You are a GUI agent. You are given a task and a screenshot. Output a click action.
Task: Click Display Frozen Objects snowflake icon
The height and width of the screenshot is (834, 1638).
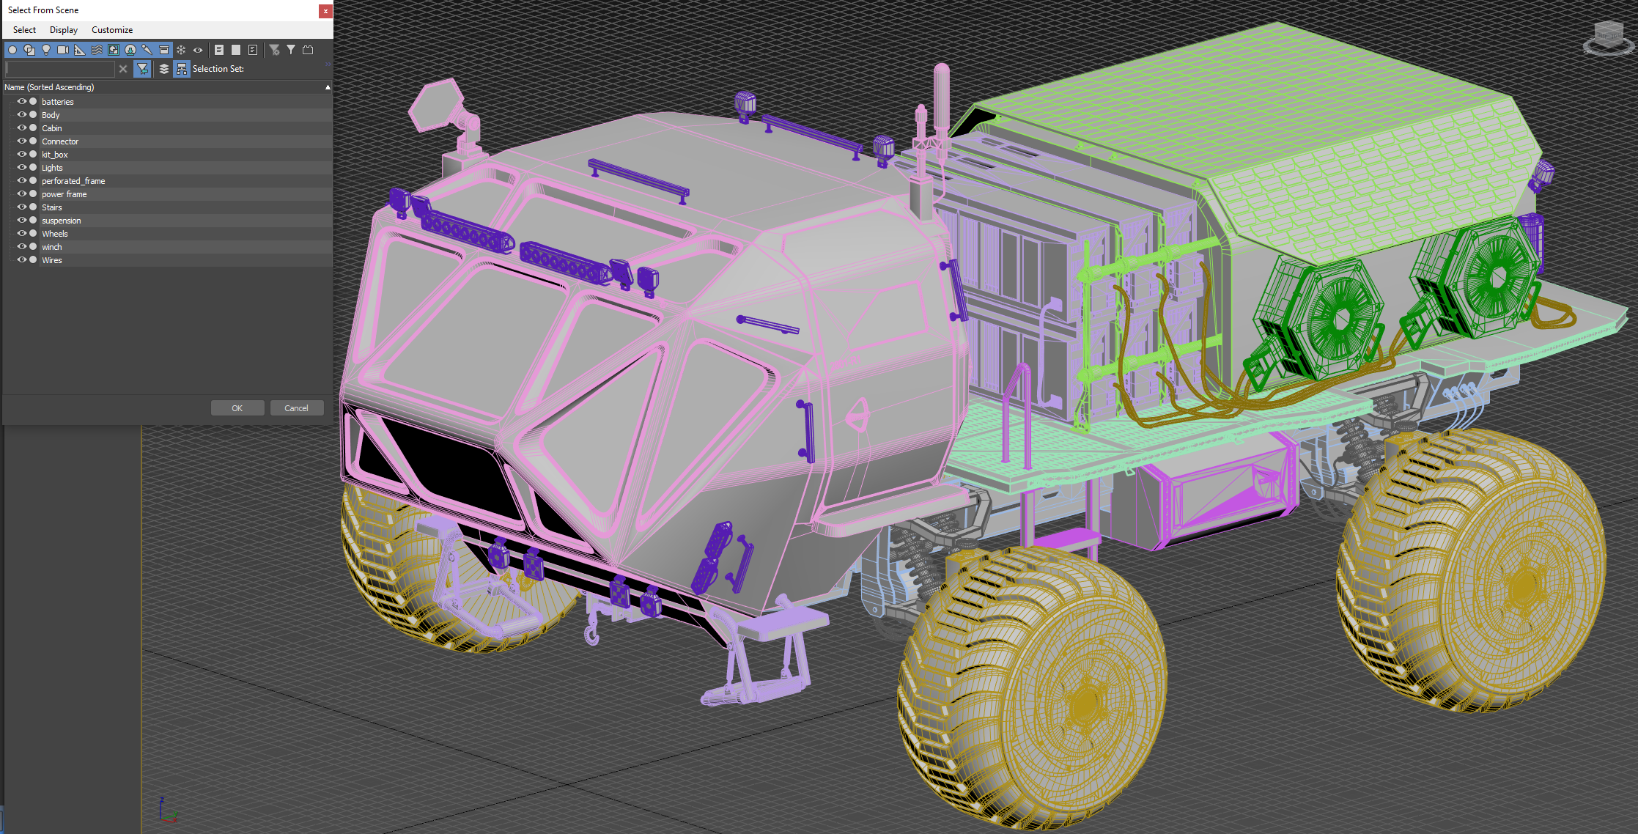[x=181, y=50]
